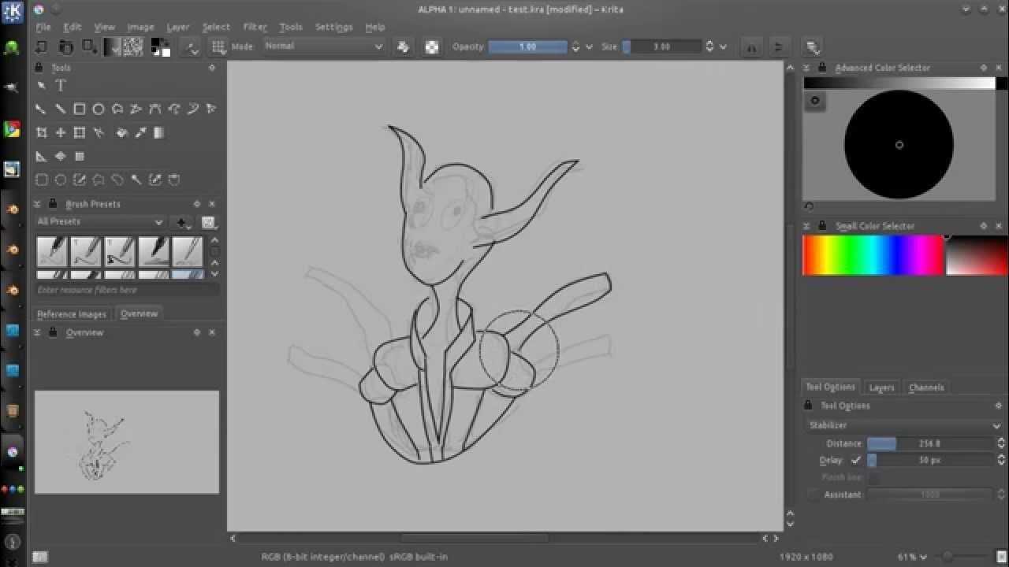The image size is (1009, 567).
Task: Toggle vertical mirror mode
Action: click(778, 47)
